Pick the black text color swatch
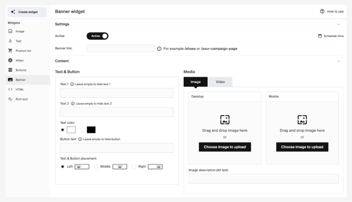This screenshot has height=202, width=352. (x=91, y=130)
